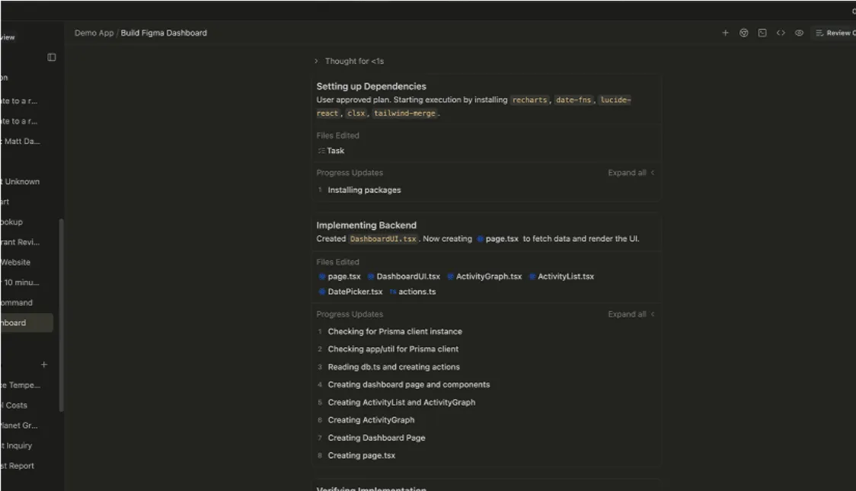Image resolution: width=856 pixels, height=491 pixels.
Task: Click the Review Changes button
Action: click(x=835, y=33)
